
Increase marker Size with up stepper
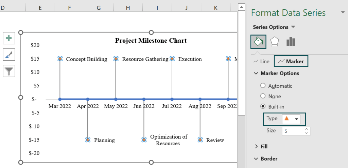pos(307,129)
